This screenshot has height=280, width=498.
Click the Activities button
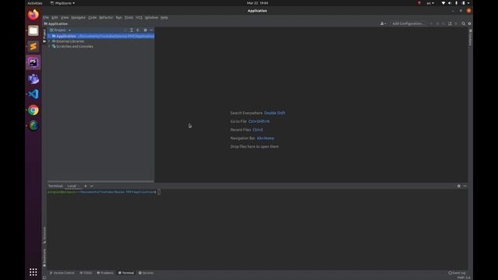pyautogui.click(x=35, y=3)
